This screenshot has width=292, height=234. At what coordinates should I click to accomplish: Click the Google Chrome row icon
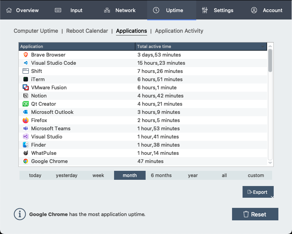[26, 161]
